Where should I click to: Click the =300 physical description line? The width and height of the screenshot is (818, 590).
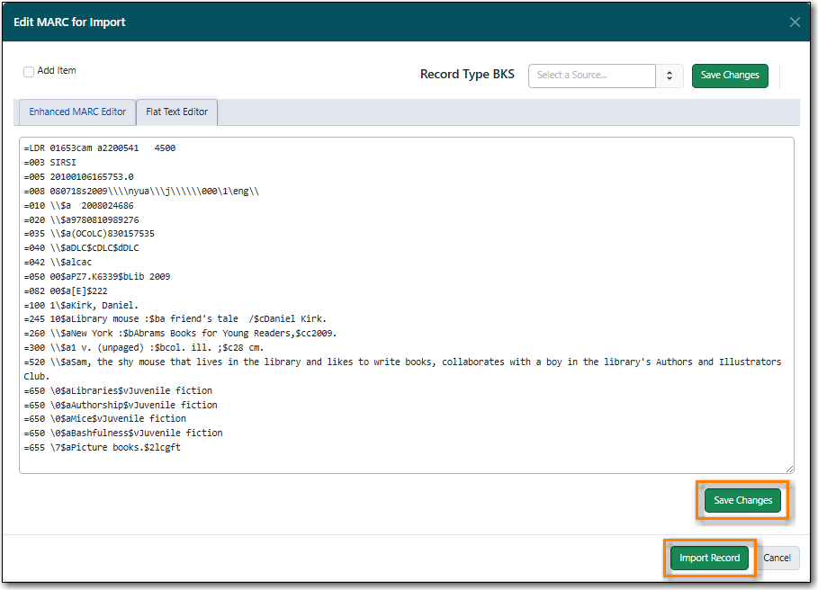pyautogui.click(x=143, y=348)
